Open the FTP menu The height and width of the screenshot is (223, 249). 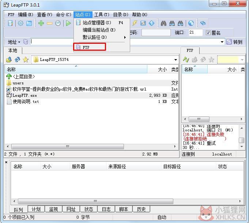11,15
